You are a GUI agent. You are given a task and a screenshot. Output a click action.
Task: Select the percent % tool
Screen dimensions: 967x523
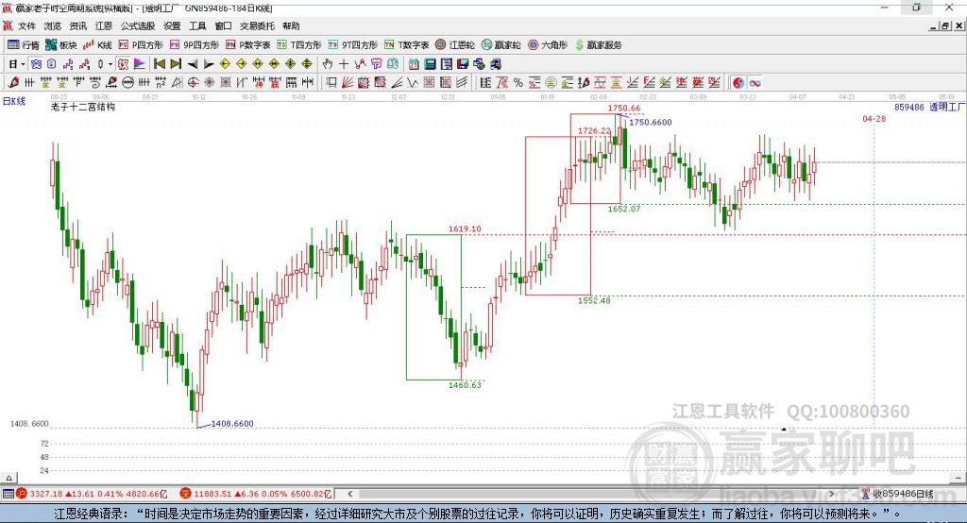tap(518, 82)
